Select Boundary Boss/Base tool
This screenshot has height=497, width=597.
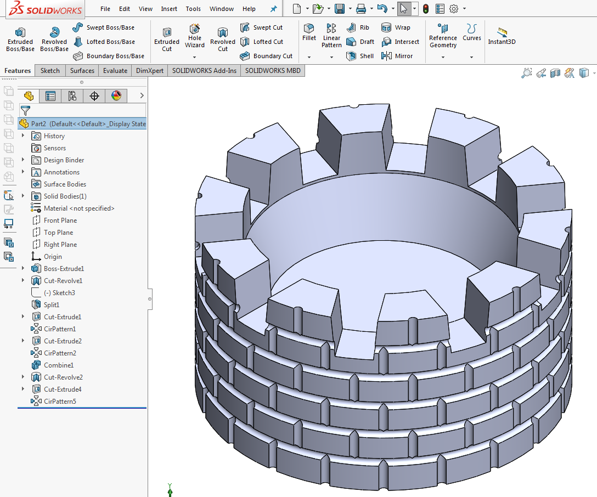click(x=109, y=56)
